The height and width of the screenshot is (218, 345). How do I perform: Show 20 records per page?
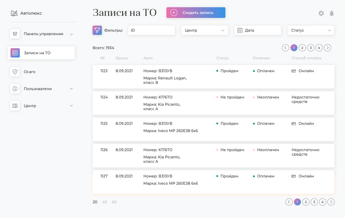tap(95, 202)
